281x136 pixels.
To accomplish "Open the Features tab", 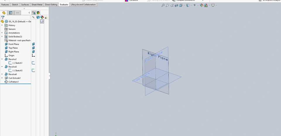I will (x=5, y=5).
